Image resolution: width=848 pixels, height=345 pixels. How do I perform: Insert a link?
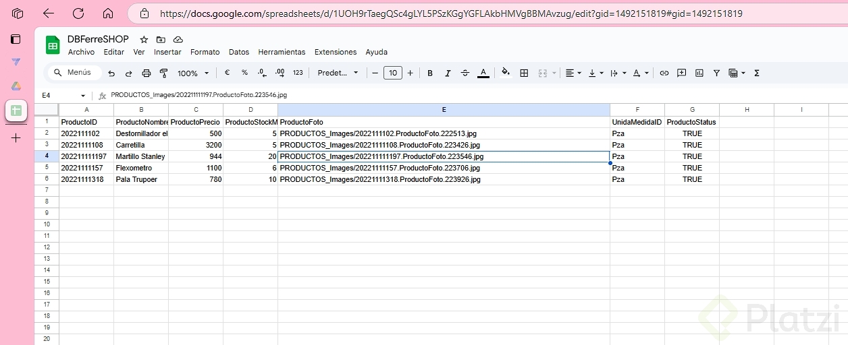point(664,73)
